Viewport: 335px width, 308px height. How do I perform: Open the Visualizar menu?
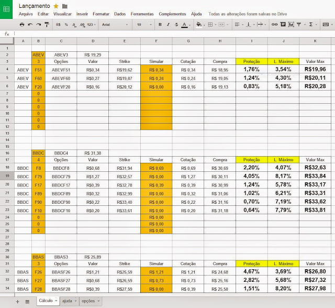[x=62, y=14]
